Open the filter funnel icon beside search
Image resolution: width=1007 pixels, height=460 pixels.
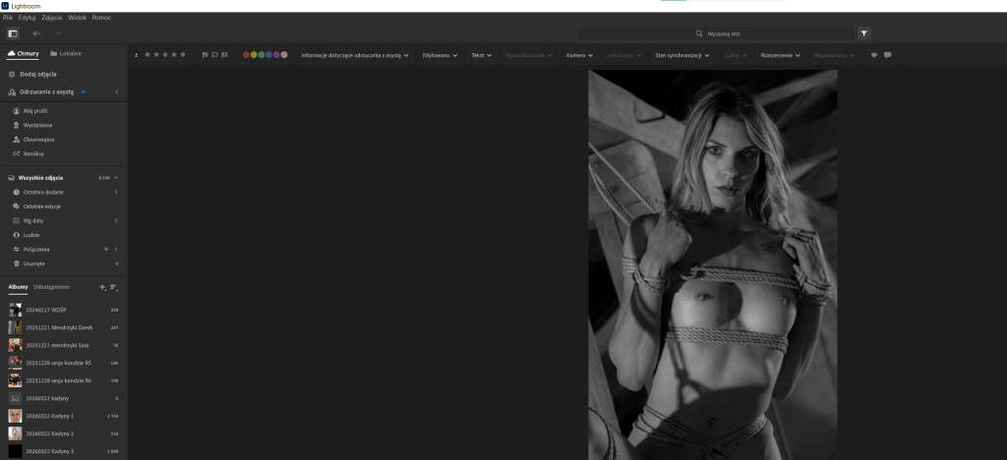(863, 33)
